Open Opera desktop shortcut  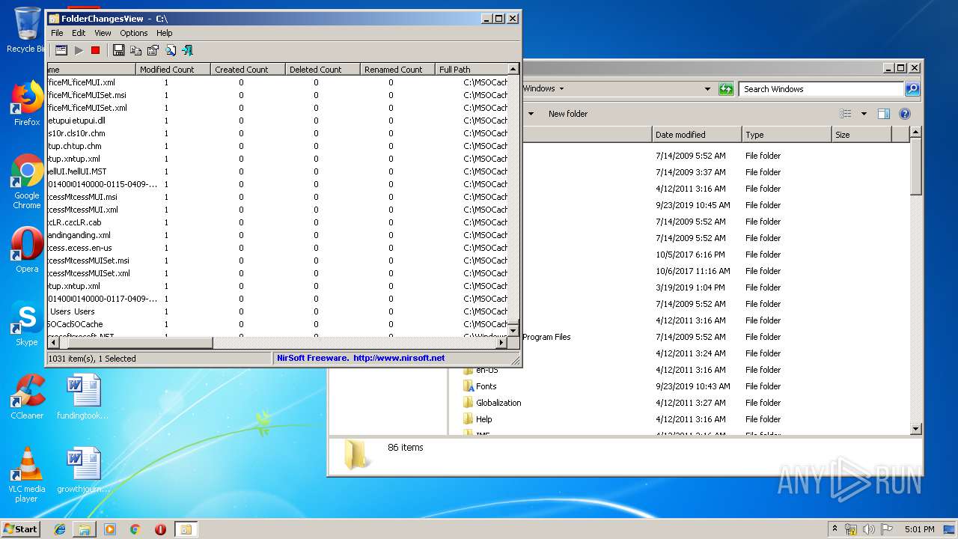(x=27, y=251)
